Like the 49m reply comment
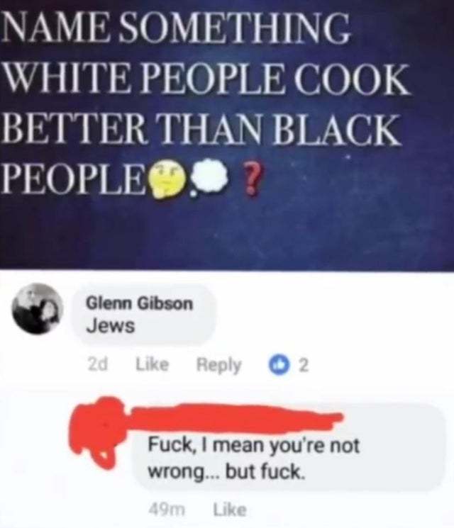 [x=230, y=510]
